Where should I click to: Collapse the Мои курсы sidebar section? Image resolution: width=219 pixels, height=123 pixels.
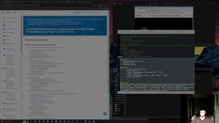click(x=18, y=40)
